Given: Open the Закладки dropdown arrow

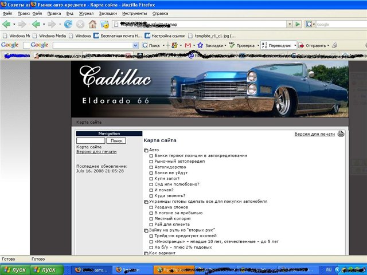Looking at the screenshot, I should coord(225,45).
